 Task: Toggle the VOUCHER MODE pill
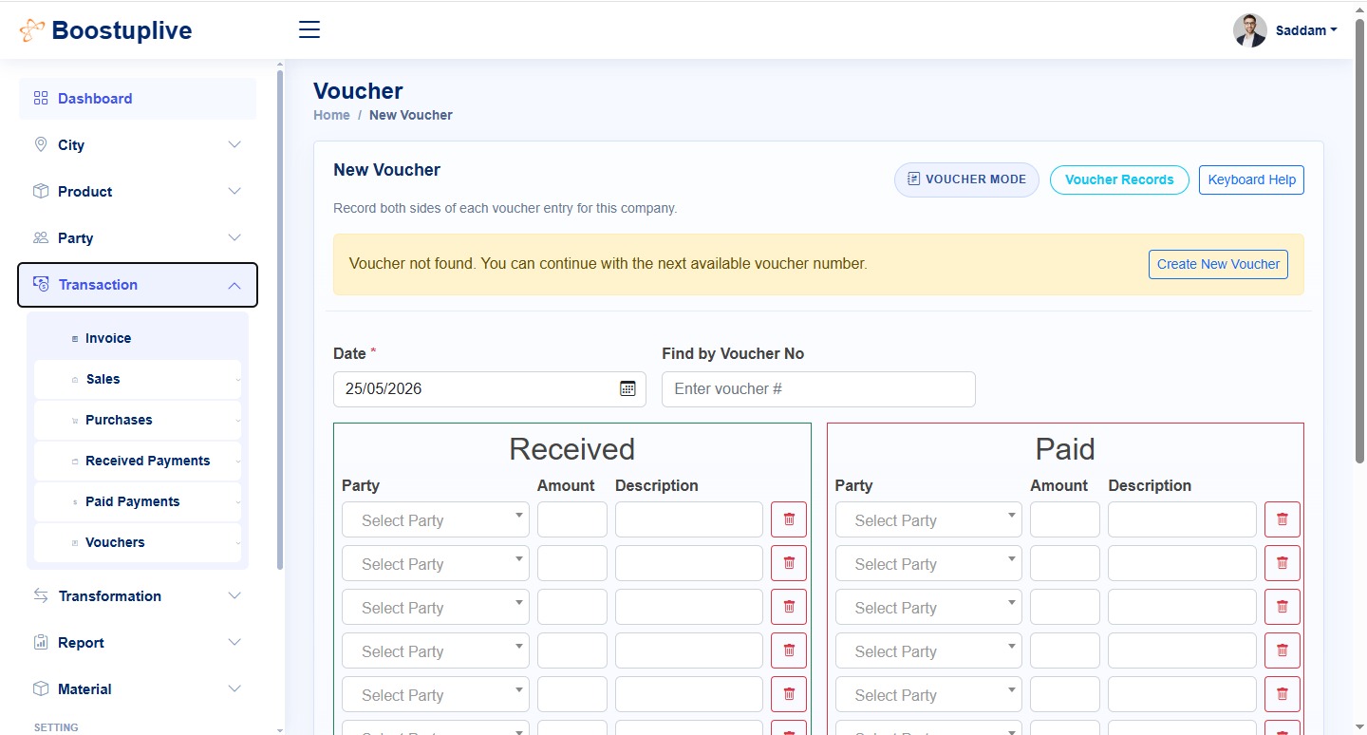(966, 179)
